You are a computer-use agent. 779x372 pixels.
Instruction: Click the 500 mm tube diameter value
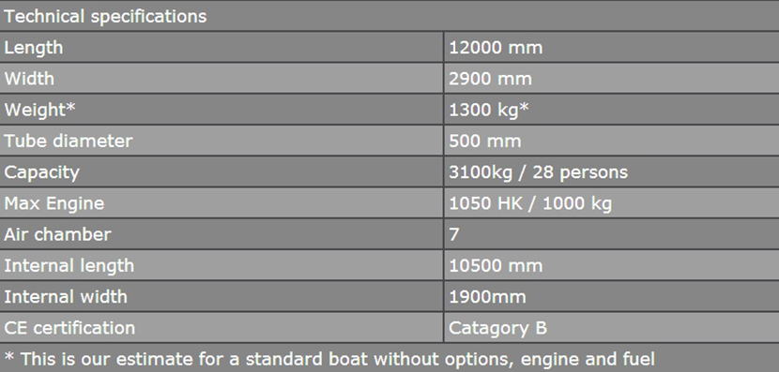tap(485, 141)
